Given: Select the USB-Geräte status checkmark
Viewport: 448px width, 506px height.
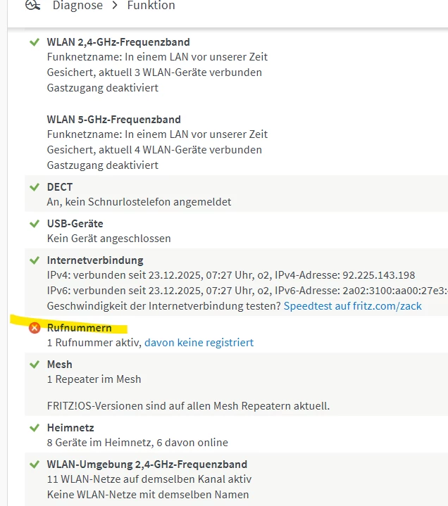Looking at the screenshot, I should tap(34, 224).
